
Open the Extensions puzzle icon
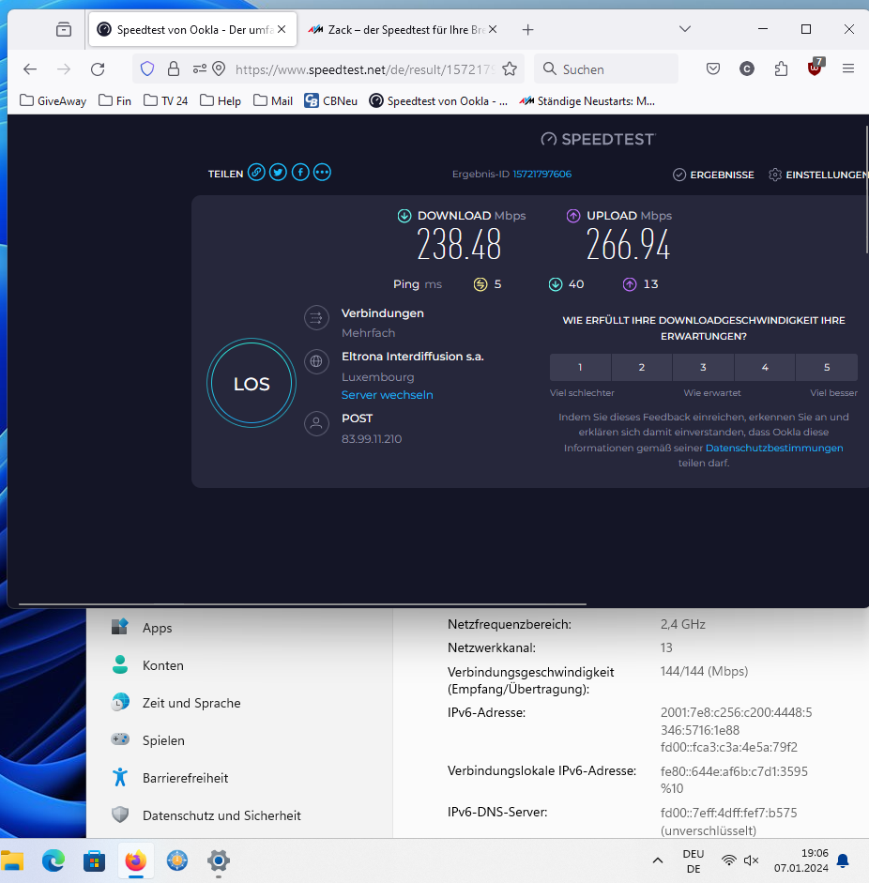[x=781, y=69]
